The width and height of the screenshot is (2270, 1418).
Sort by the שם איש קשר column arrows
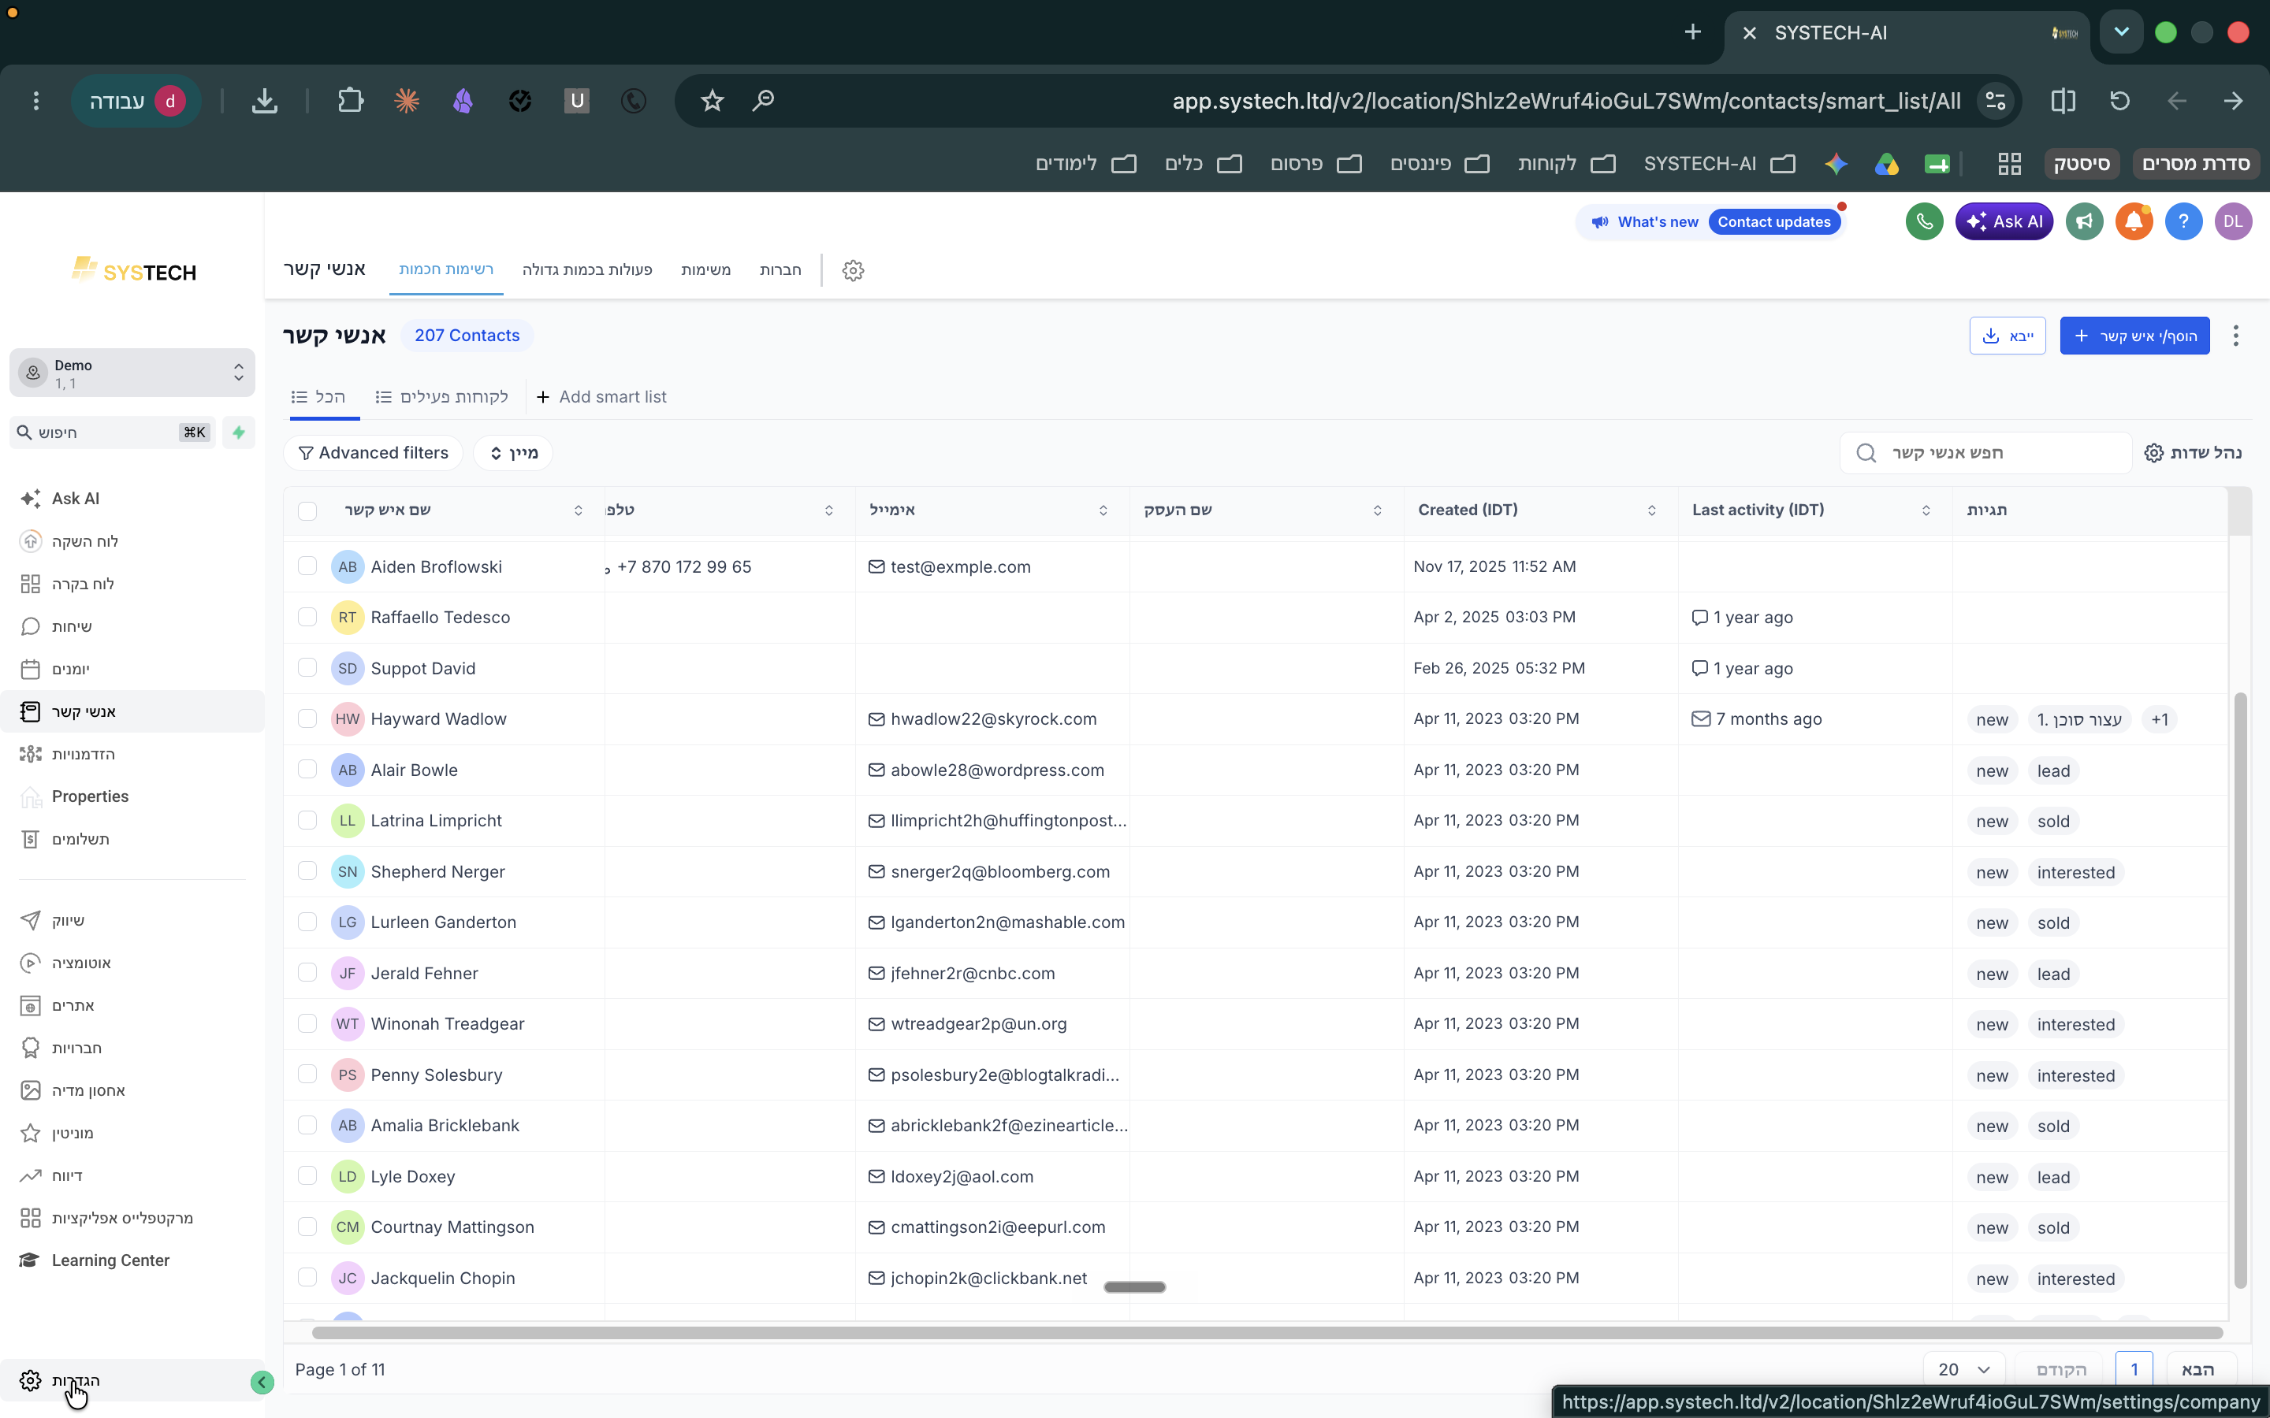pyautogui.click(x=578, y=510)
